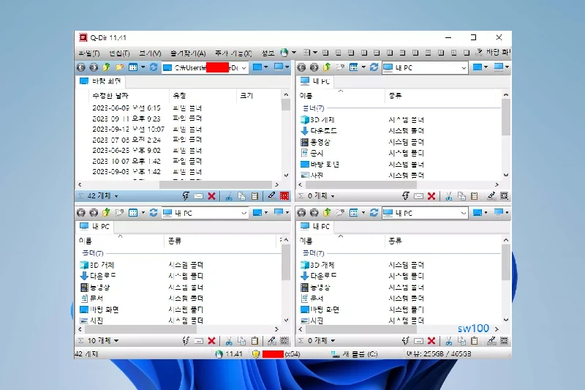Expand the dropdown arrow beside the globe icon

tap(294, 53)
